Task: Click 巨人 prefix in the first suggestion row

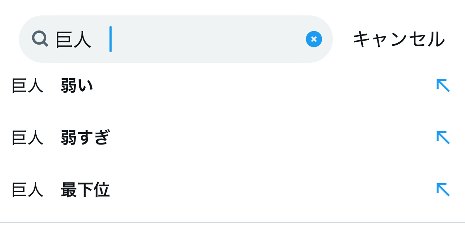Action: click(x=27, y=85)
